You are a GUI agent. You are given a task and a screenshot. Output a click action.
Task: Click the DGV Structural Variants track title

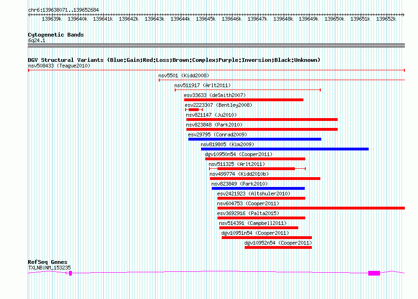tap(174, 60)
